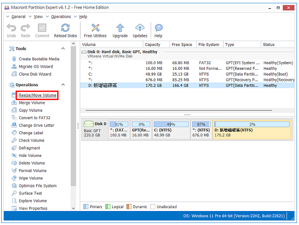Collapse the Operations section chevron
This screenshot has width=299, height=225.
point(63,85)
